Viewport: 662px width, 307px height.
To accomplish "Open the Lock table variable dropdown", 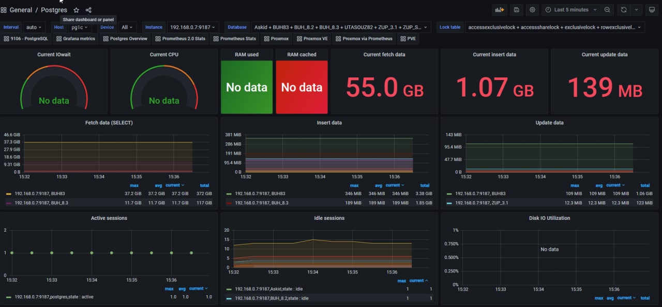I will coord(554,27).
